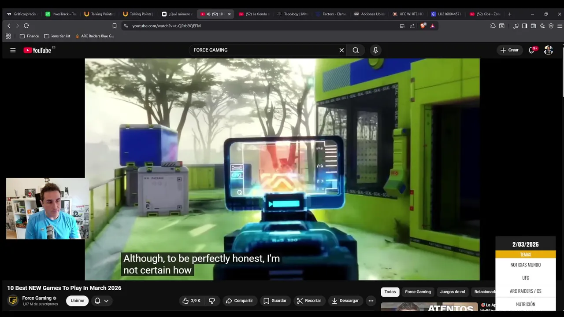Switch to the Gráfico/precio tab

[x=22, y=14]
